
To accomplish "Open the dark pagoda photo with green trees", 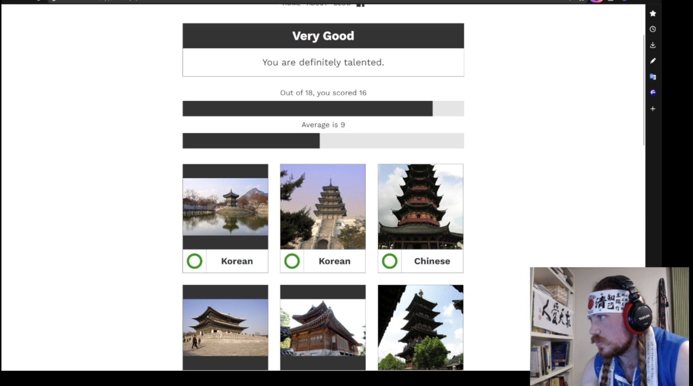I will pos(420,328).
